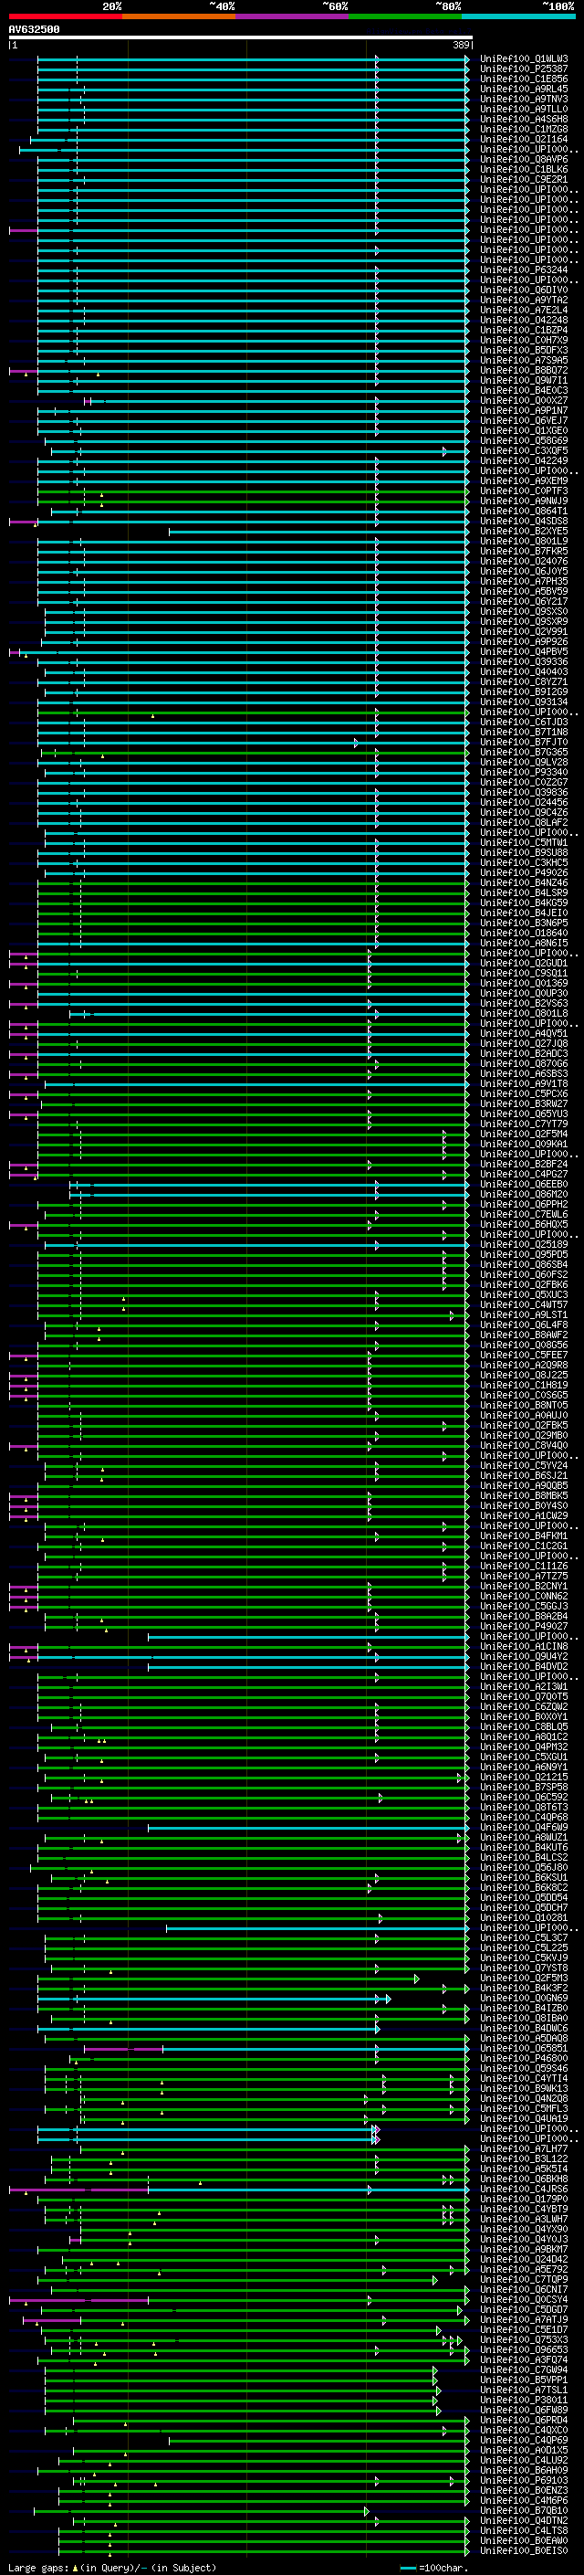Screen dimensions: 584x2575
Task: Select the UniRef100_Q801L8 label
Action: click(x=524, y=1014)
